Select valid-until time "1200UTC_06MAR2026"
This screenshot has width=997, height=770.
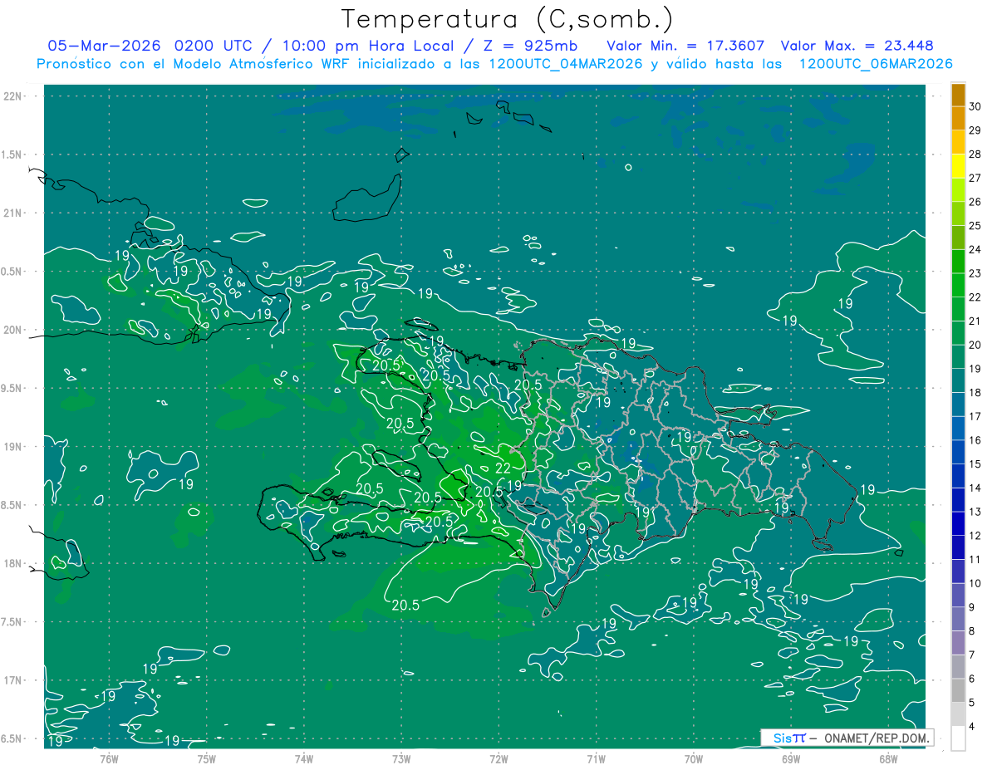coord(875,63)
